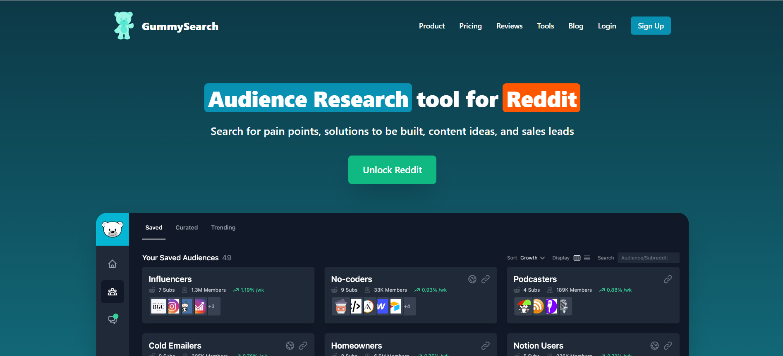Open the Cold Emailers audience title
Viewport: 783px width, 356px height.
(175, 346)
